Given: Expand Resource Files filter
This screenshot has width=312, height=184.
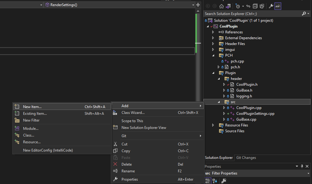Looking at the screenshot, I should tap(213, 125).
